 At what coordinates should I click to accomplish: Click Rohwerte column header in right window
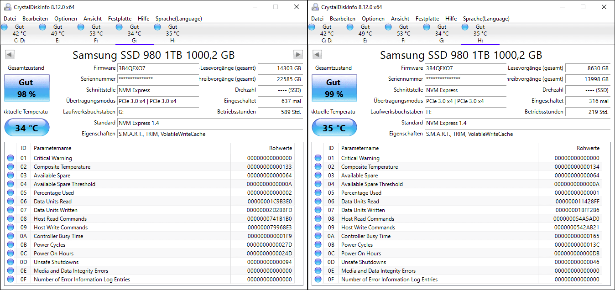[570, 148]
